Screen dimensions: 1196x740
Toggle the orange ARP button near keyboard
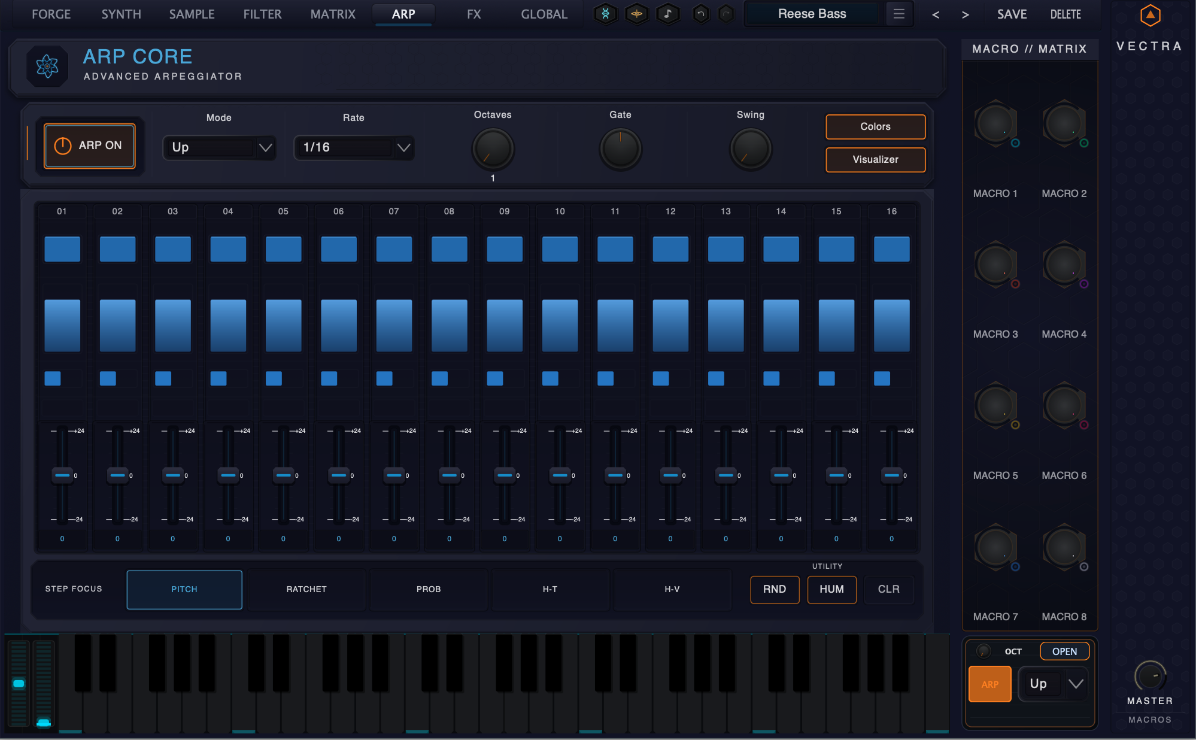pos(989,684)
